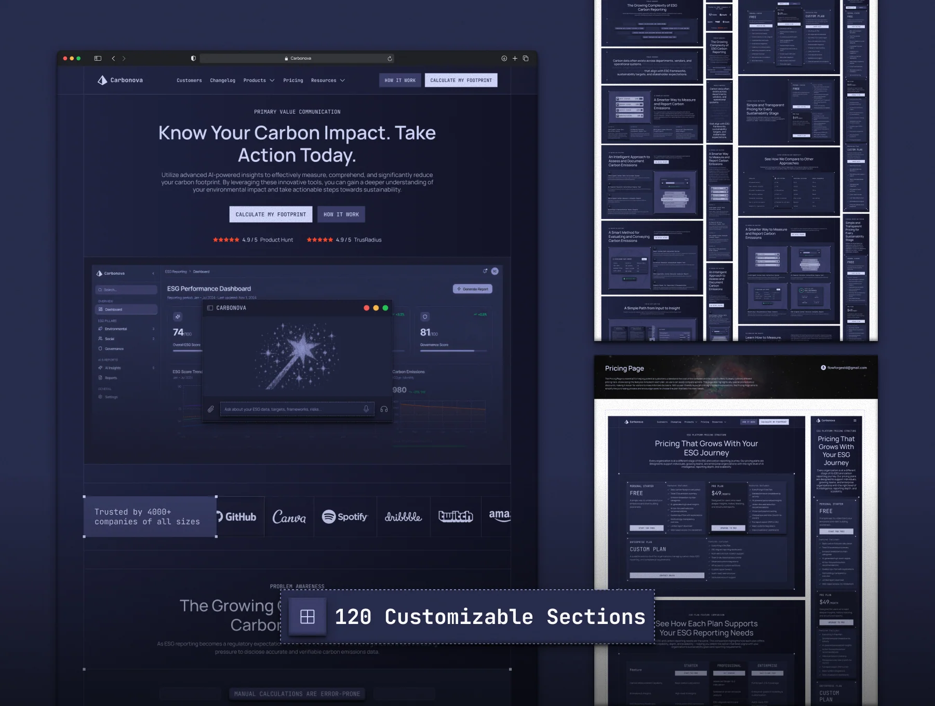Click the Carbonova address bar
Viewport: 935px width, 706px height.
(x=297, y=58)
